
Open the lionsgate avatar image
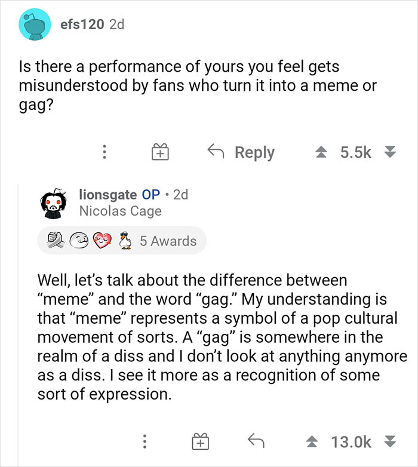[x=54, y=202]
